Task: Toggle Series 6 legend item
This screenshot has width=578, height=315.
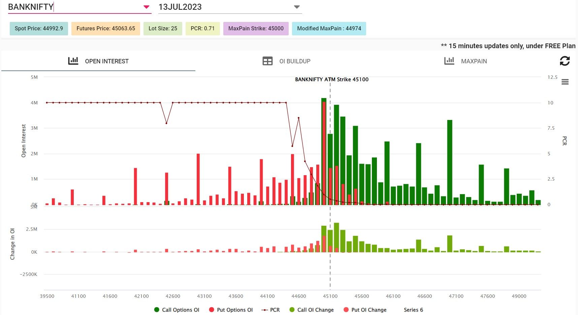Action: (413, 310)
